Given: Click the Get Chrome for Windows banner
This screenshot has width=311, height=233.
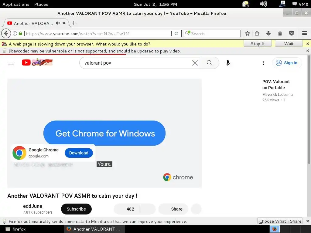Looking at the screenshot, I should (x=104, y=133).
